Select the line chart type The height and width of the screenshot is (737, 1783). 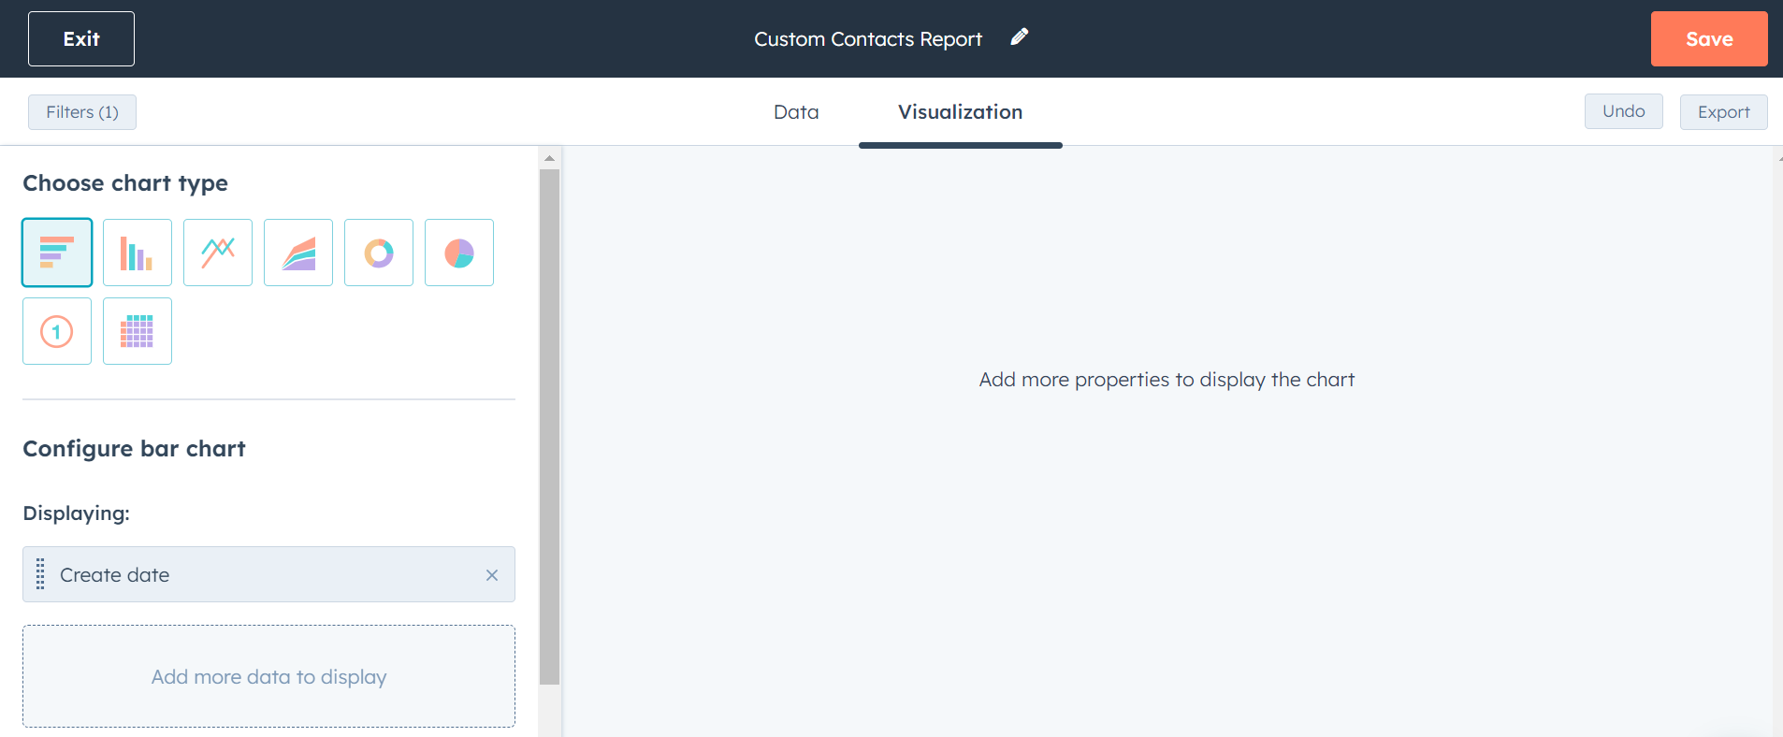[218, 253]
